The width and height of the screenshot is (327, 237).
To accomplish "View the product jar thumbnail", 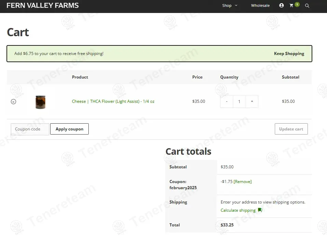I will coord(41,102).
